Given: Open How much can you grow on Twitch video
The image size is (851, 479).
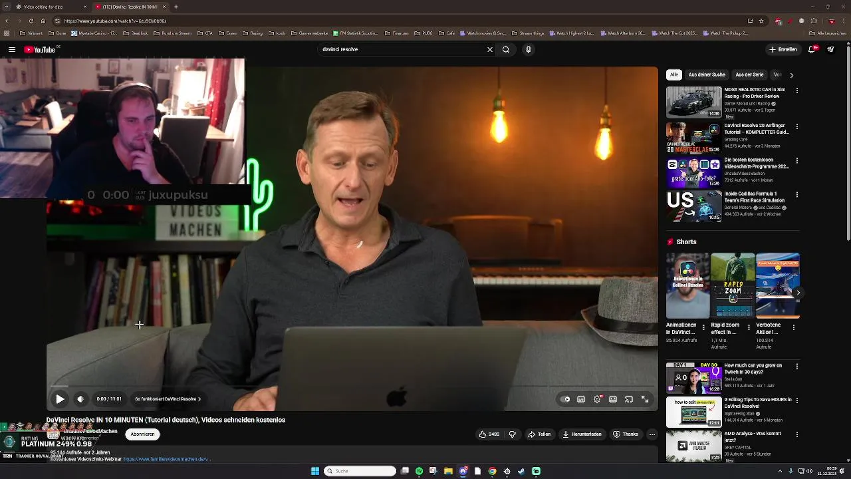Looking at the screenshot, I should click(x=753, y=369).
